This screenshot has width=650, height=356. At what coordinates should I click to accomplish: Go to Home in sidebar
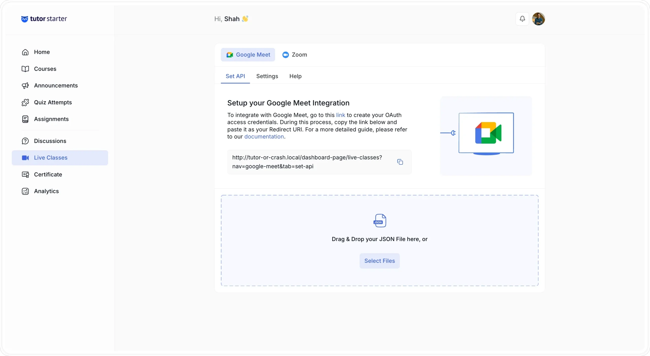coord(60,52)
